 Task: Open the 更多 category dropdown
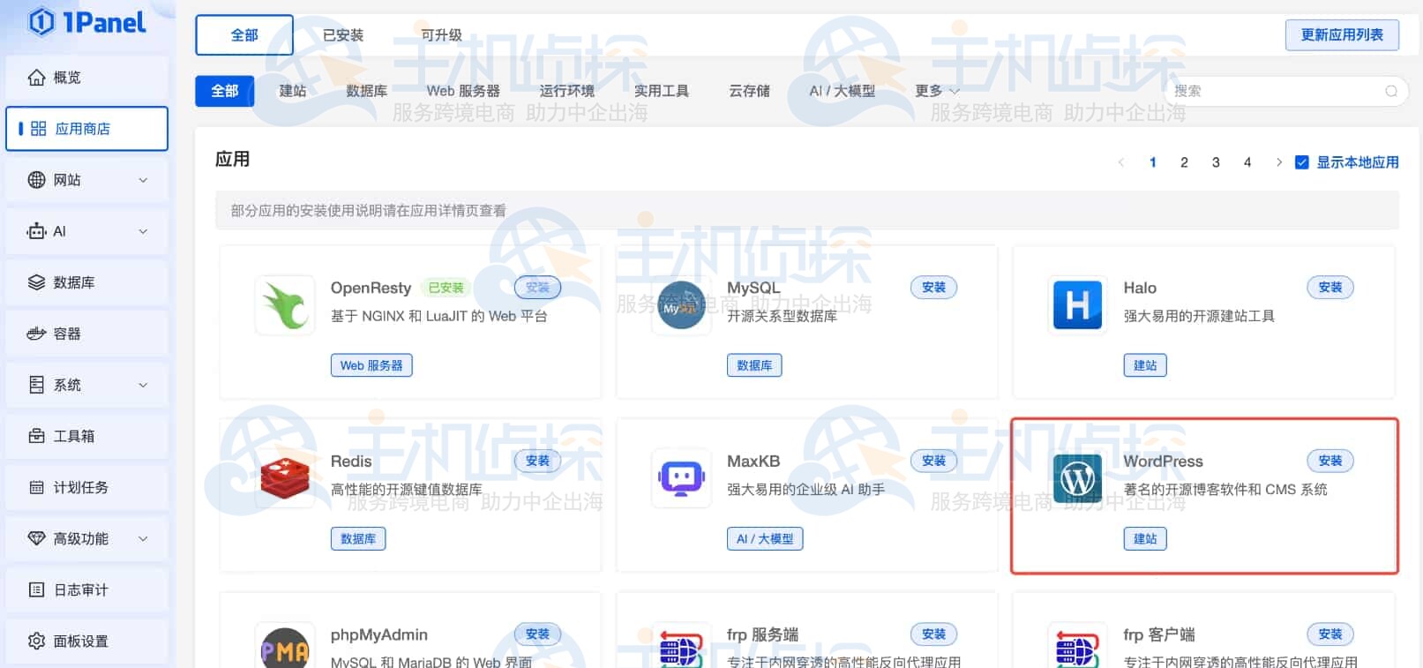click(937, 91)
